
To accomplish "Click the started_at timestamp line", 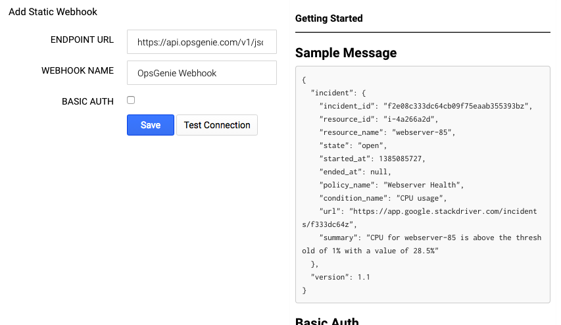I will (372, 159).
